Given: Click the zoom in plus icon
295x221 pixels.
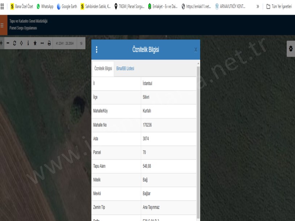Looking at the screenshot, I should 1,43.
